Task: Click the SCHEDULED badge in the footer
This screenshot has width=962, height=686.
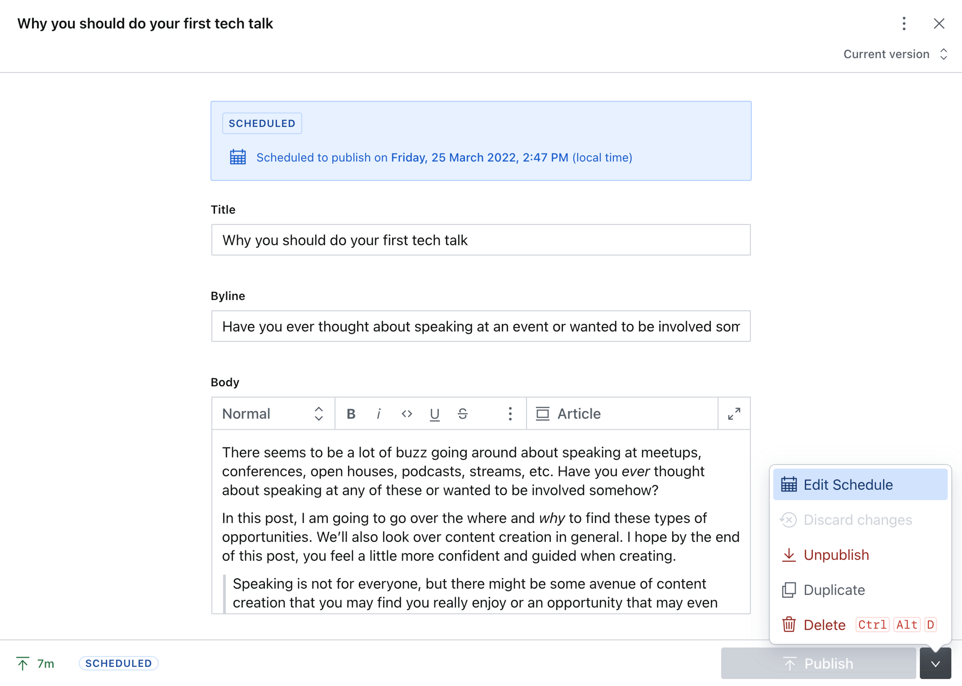Action: click(118, 663)
